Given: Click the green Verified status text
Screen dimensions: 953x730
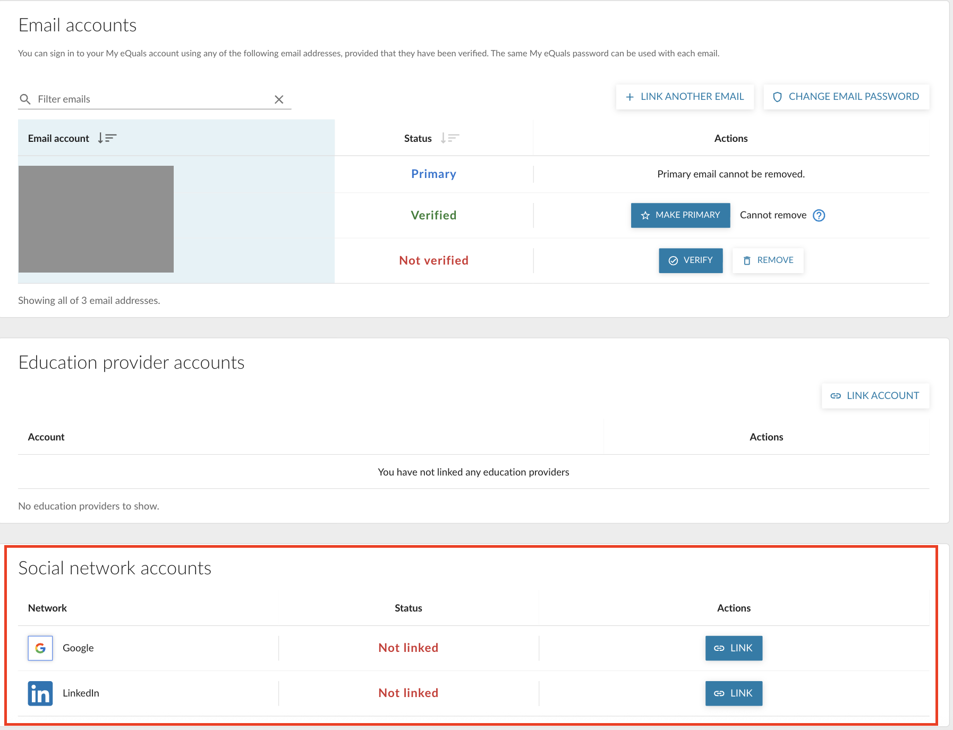Looking at the screenshot, I should [x=433, y=215].
